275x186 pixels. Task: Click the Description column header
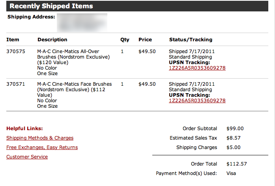pyautogui.click(x=52, y=40)
